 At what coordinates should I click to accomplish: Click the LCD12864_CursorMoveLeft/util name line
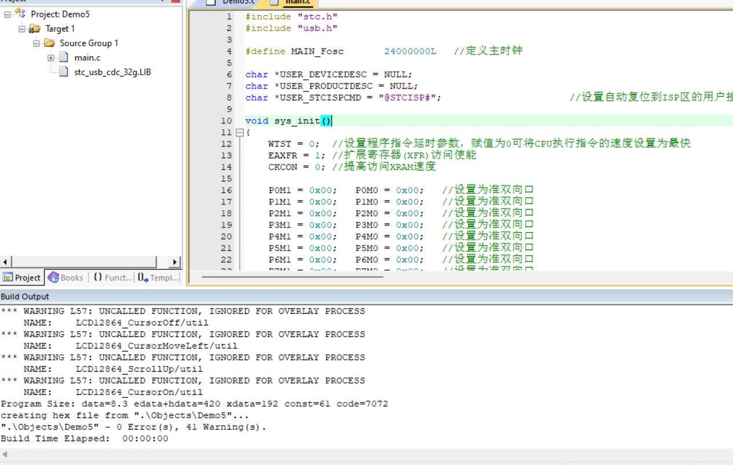click(130, 346)
